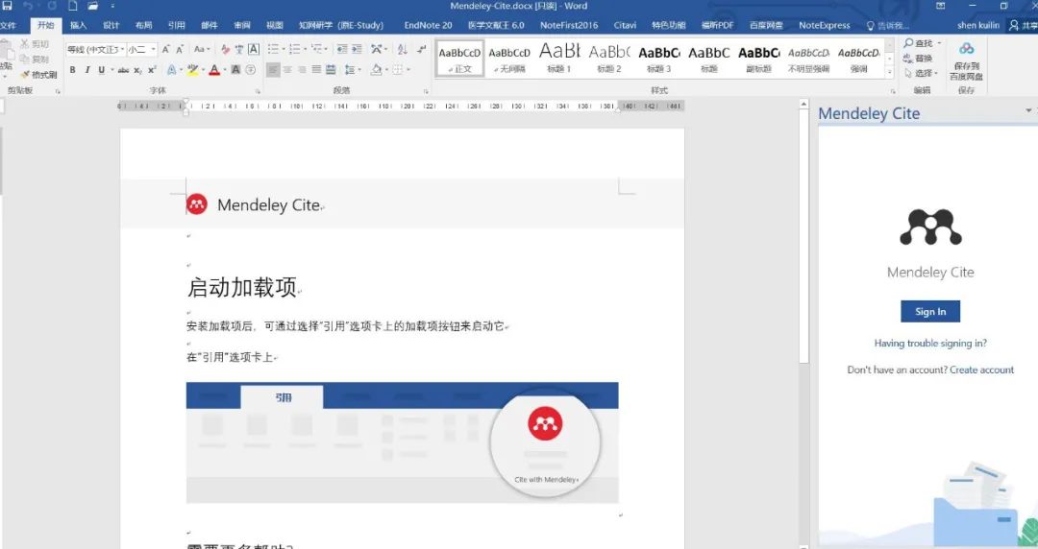Justify paragraph text
The image size is (1038, 549).
(x=316, y=70)
